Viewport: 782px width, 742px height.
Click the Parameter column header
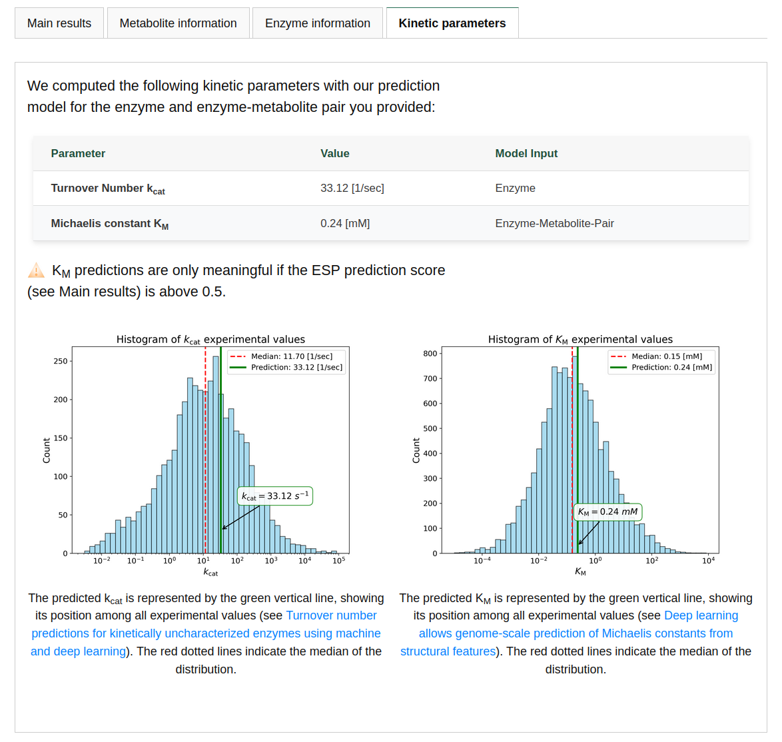pyautogui.click(x=78, y=153)
